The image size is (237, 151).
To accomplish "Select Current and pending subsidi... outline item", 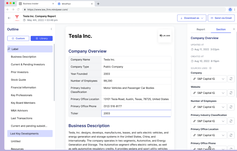I will click(x=29, y=126).
